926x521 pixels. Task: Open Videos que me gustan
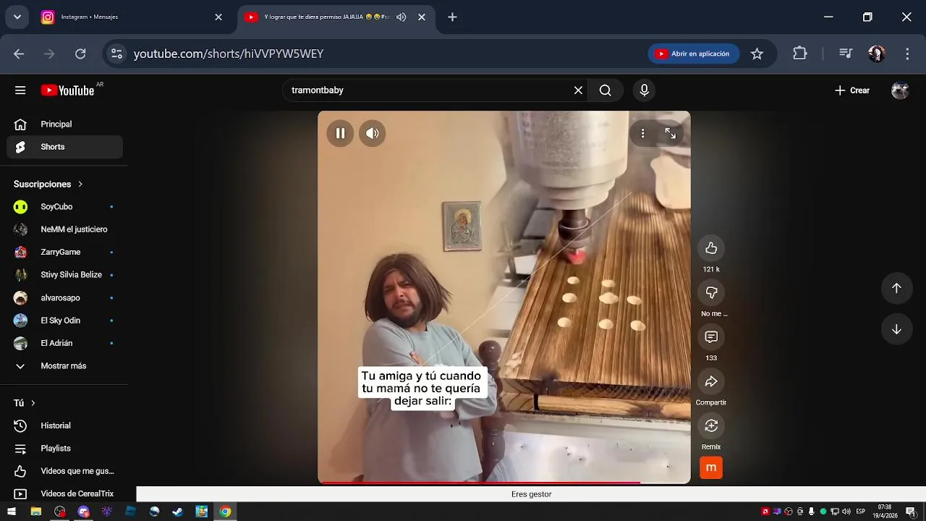65,471
